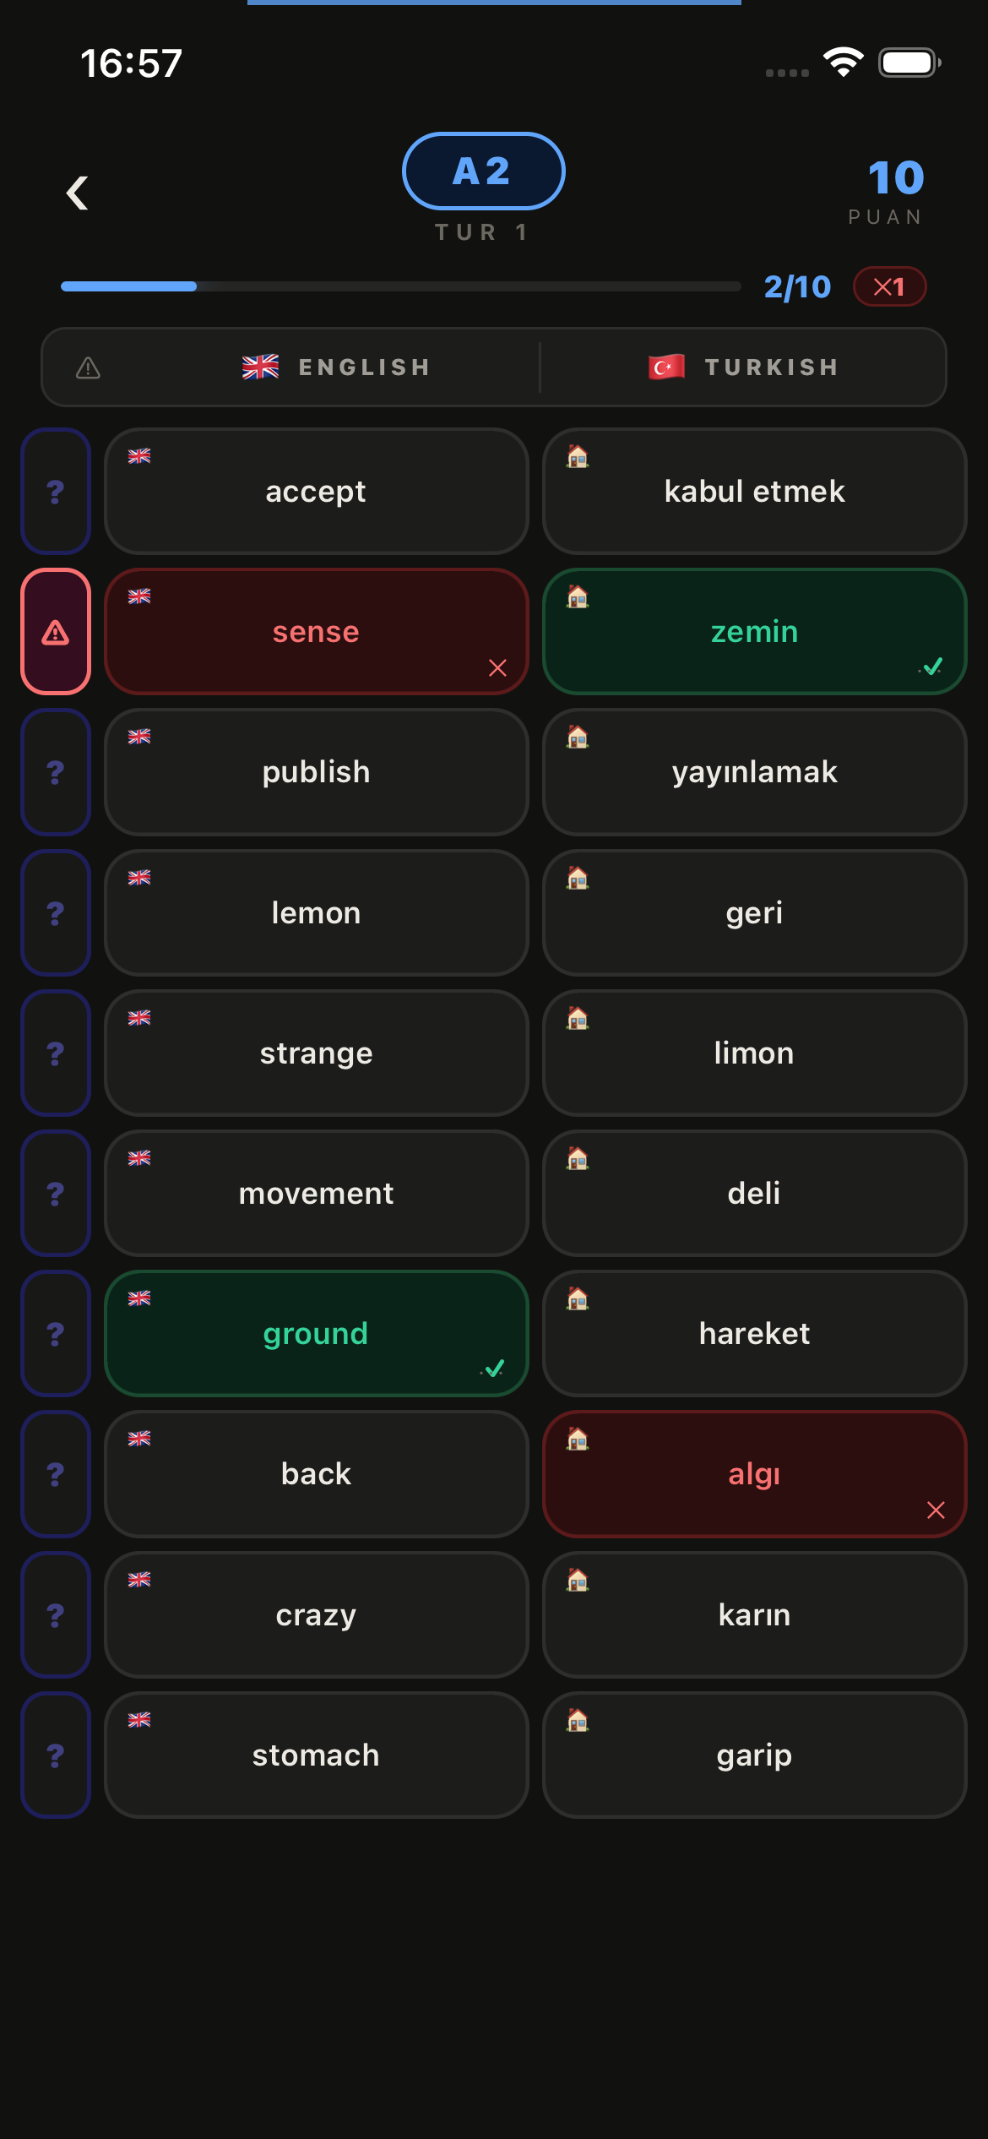Tap the hint toggle beside back
The image size is (988, 2139).
(55, 1473)
